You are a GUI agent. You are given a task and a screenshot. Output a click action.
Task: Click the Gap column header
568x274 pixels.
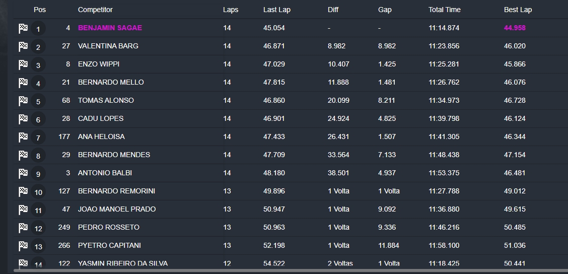385,10
